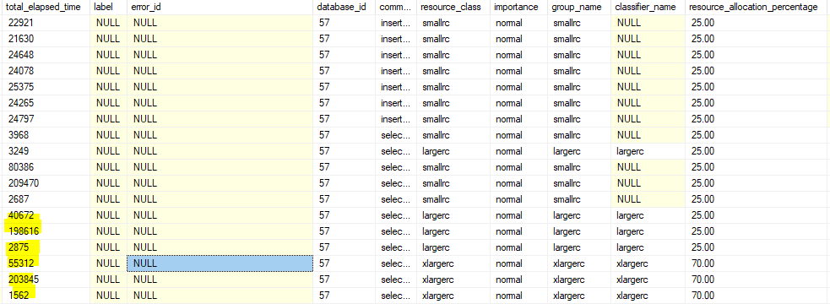The height and width of the screenshot is (304, 830).
Task: Click the error_id column header
Action: point(220,8)
